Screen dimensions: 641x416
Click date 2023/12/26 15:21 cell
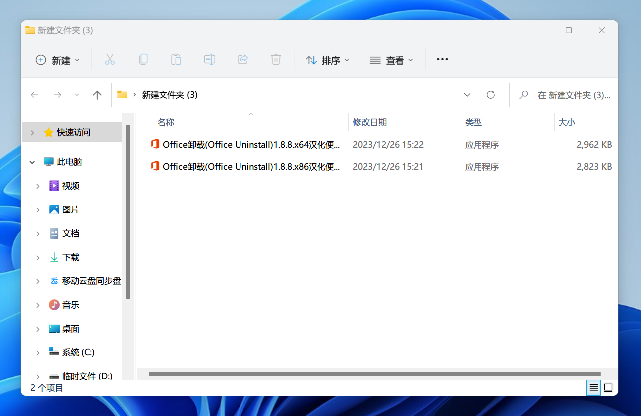tap(388, 167)
